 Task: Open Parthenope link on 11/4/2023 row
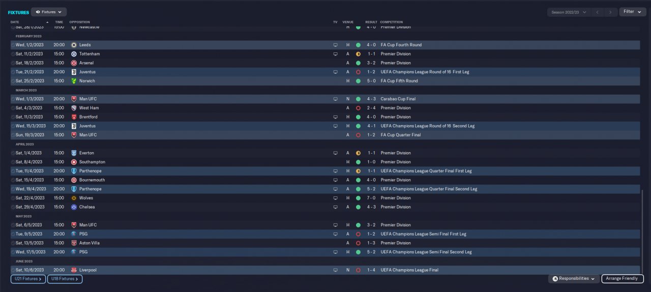coord(90,171)
